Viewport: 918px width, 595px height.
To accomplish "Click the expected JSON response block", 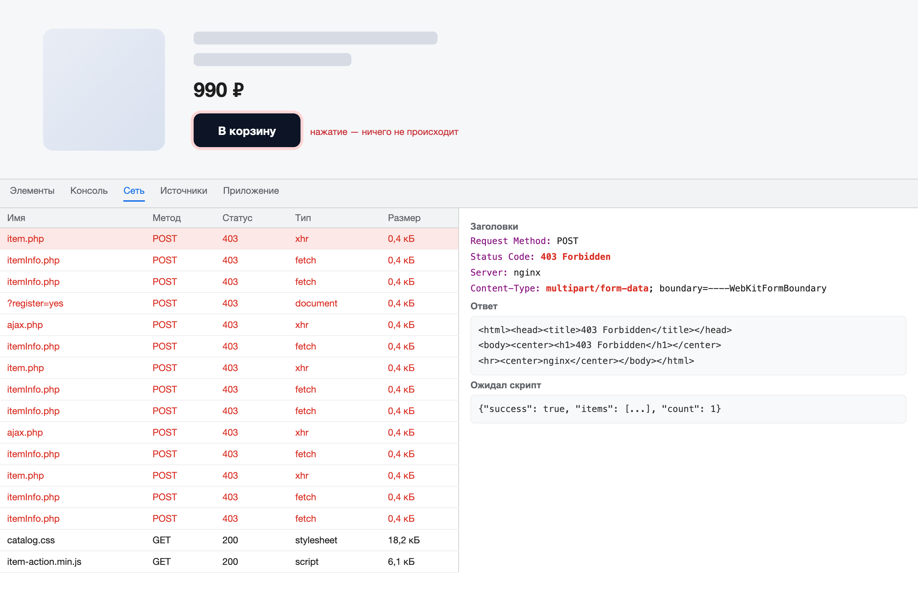I will [688, 409].
